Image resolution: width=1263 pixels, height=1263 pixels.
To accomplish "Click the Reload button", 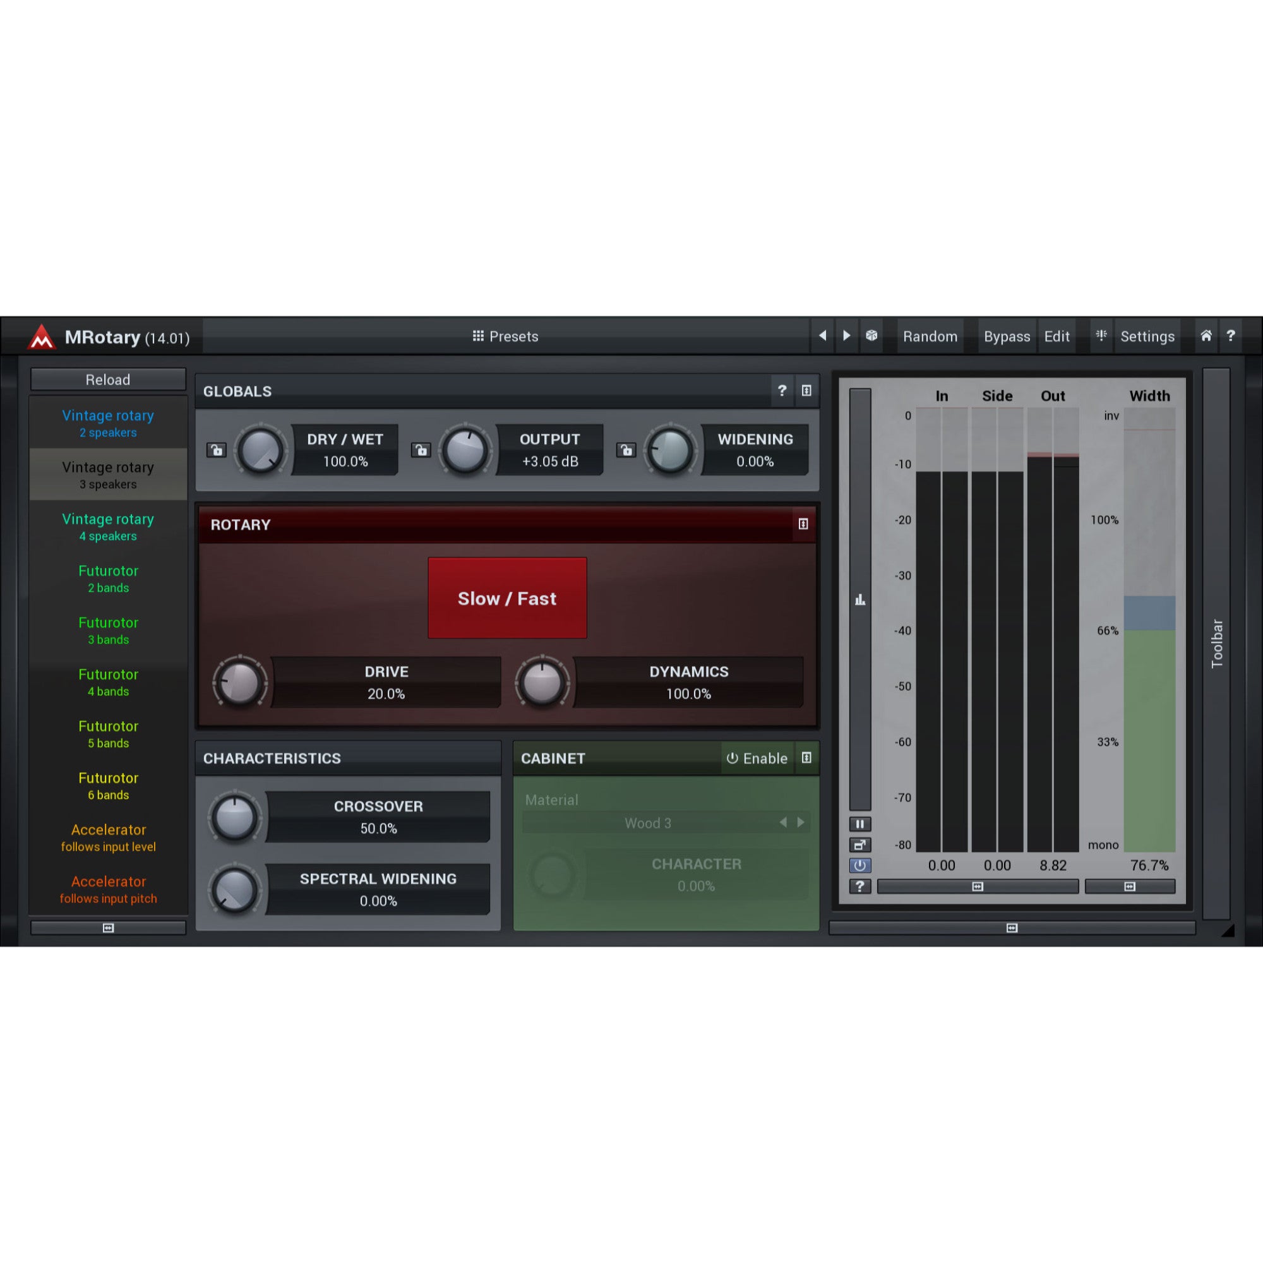I will coord(109,379).
